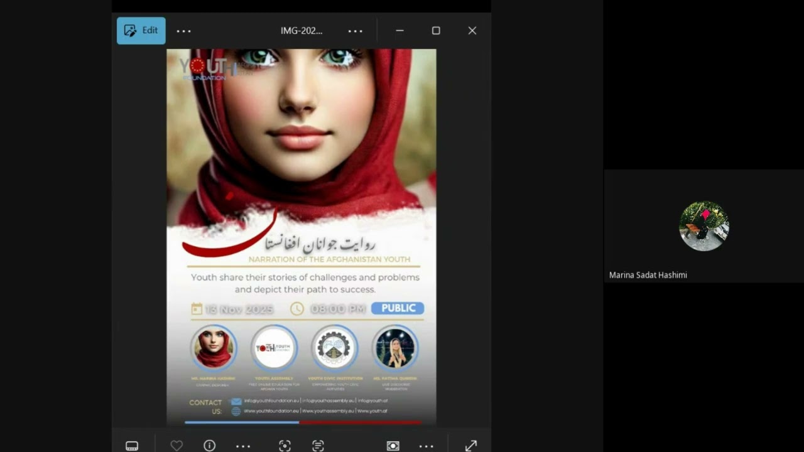The image size is (804, 452).
Task: Click the scan text icon
Action: pos(318,446)
